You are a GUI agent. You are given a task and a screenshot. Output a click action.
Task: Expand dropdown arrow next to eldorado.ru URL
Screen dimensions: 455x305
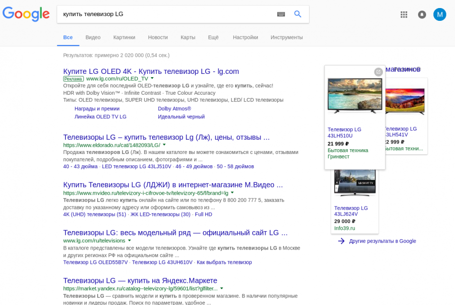tap(164, 144)
